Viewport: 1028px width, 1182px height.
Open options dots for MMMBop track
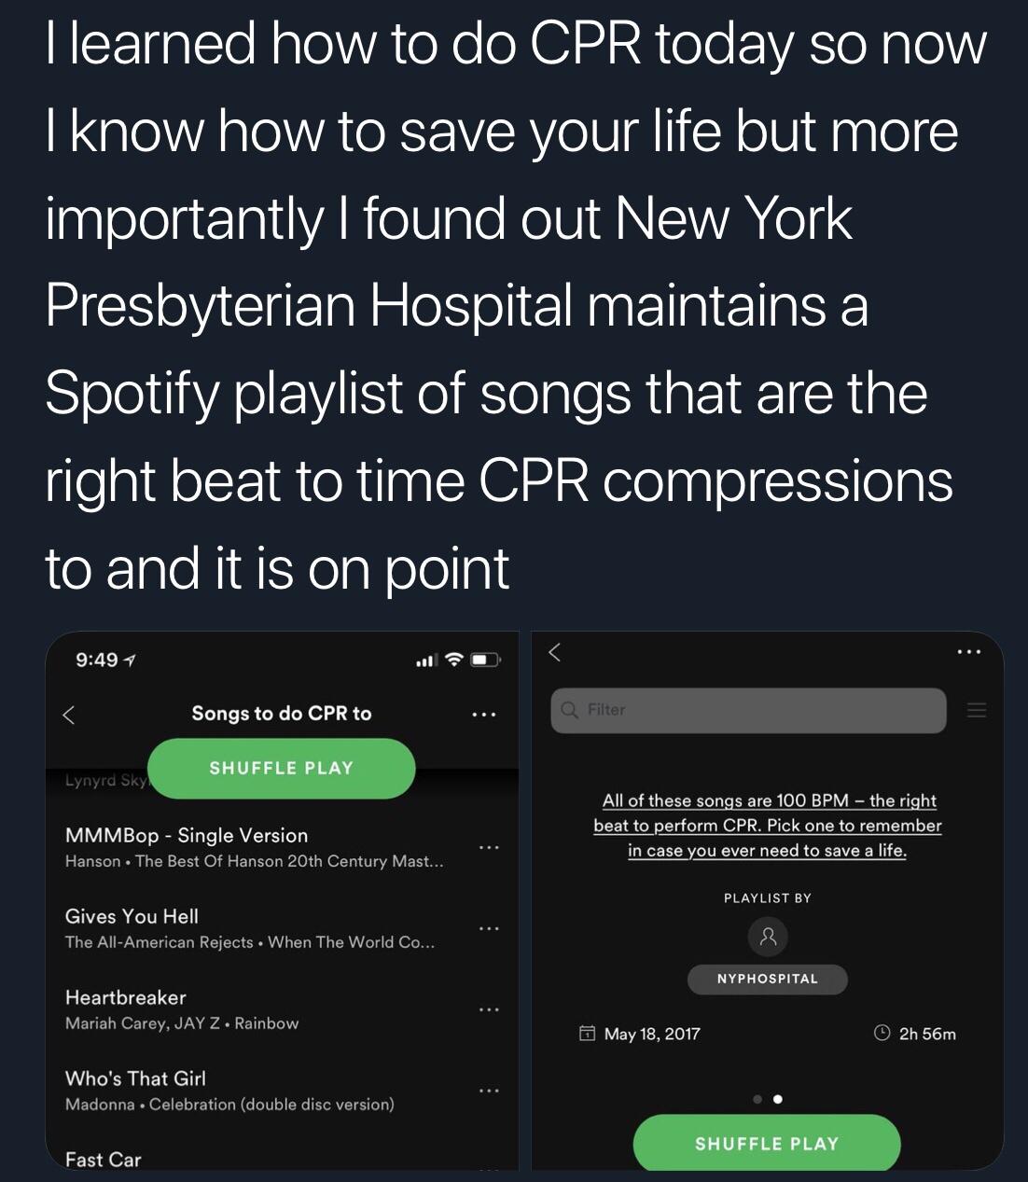tap(489, 848)
